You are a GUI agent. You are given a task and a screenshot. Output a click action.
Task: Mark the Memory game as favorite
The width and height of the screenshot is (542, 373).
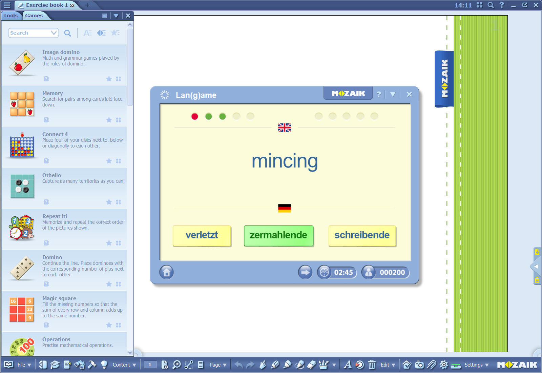pos(109,120)
